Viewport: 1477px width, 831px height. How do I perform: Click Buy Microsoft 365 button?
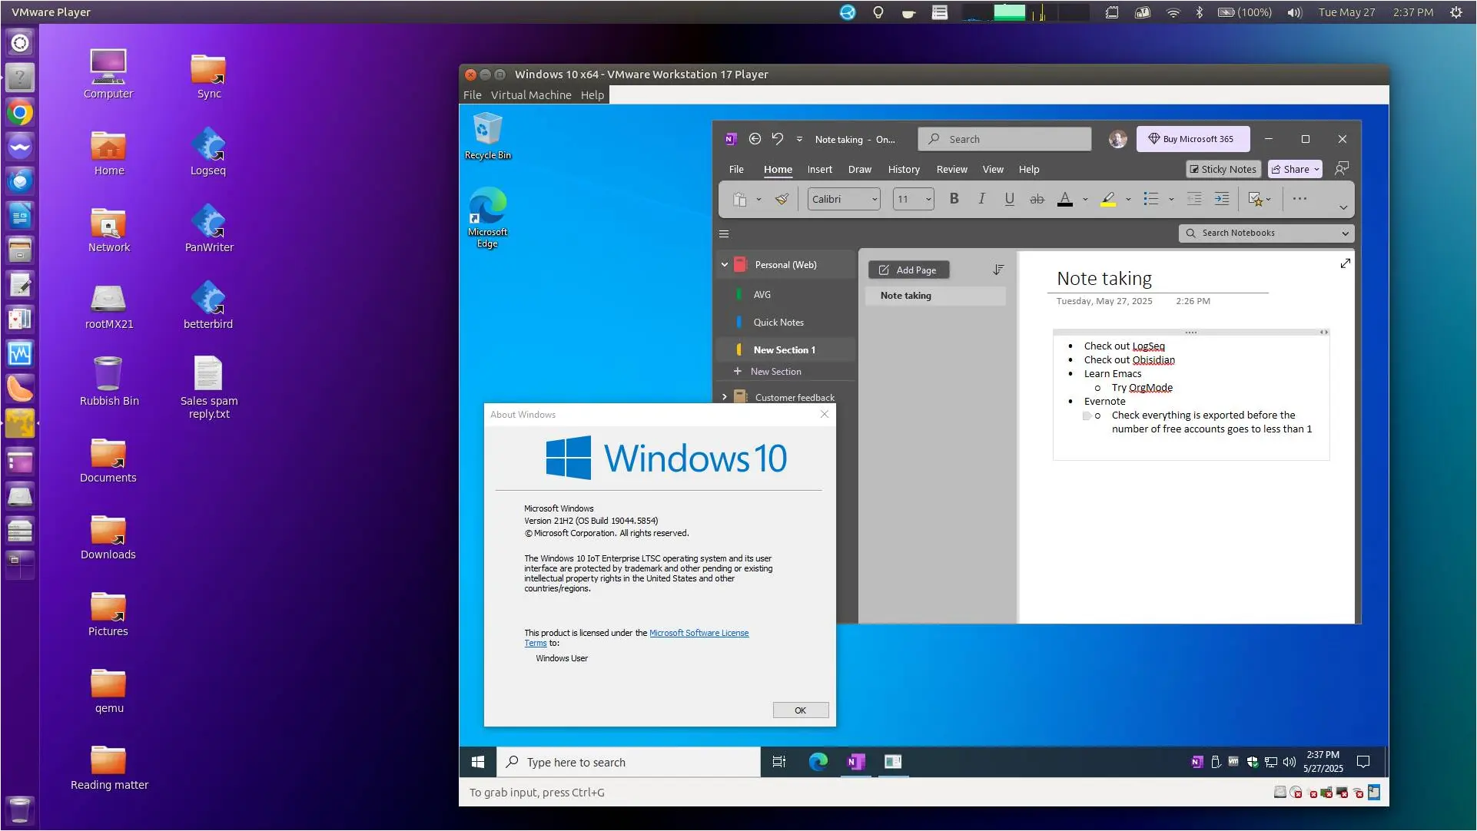[x=1192, y=139]
